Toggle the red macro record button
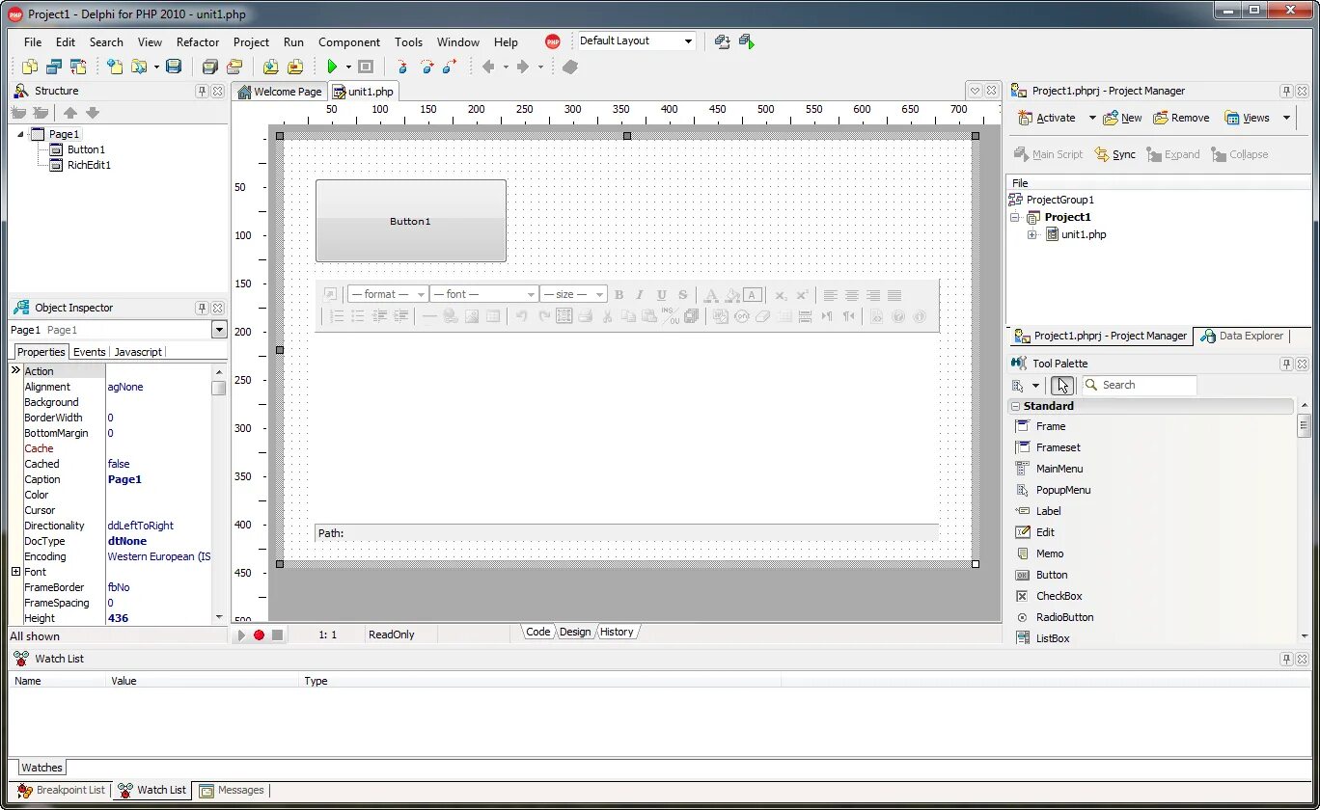 pos(259,634)
